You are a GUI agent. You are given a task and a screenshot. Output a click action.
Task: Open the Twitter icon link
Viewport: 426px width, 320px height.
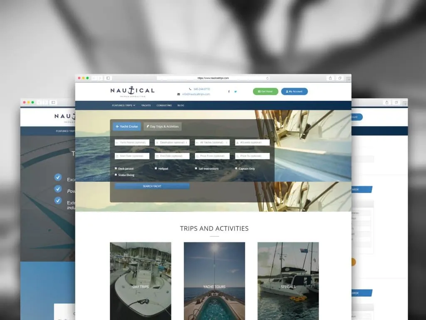[235, 92]
